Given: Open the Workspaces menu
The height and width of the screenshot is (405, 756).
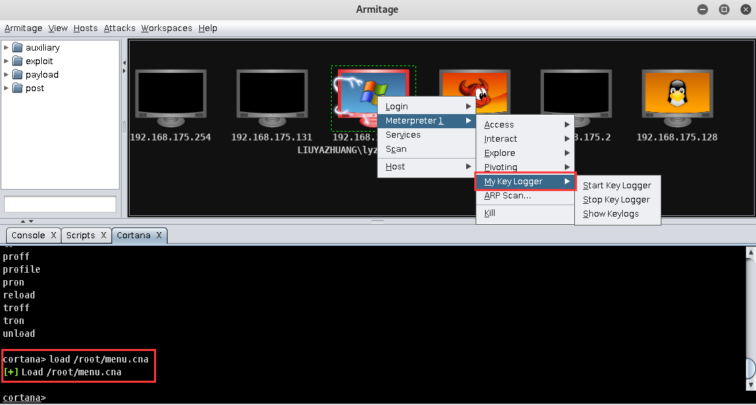Looking at the screenshot, I should coord(166,28).
